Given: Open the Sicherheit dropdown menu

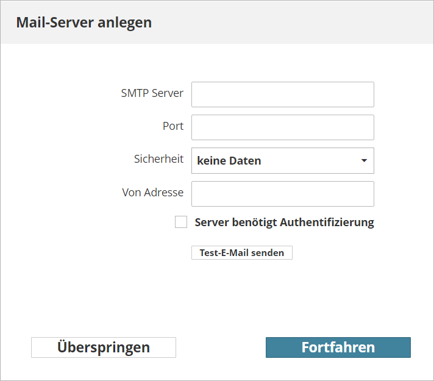Looking at the screenshot, I should [283, 160].
